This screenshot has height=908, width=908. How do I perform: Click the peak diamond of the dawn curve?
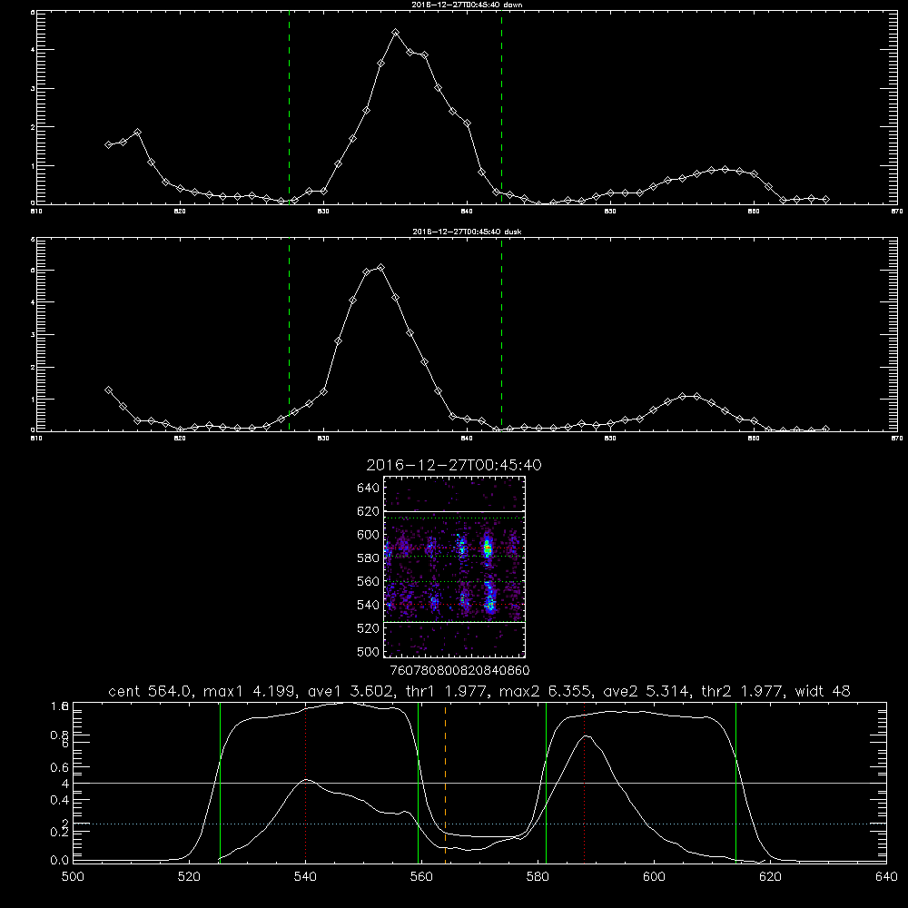coord(396,33)
